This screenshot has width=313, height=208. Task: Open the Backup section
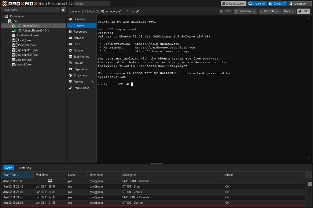coord(78,63)
